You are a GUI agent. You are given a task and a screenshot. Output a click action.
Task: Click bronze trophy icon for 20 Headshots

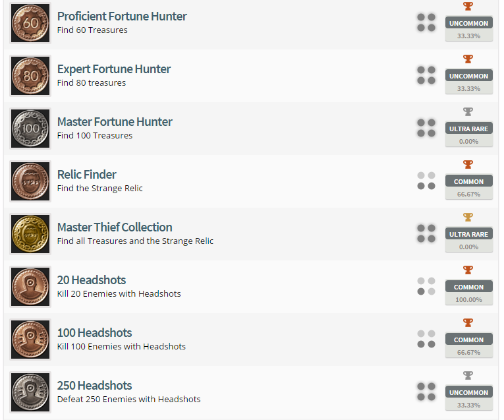tap(468, 270)
